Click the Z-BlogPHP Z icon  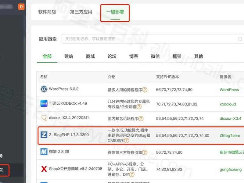[x=44, y=135]
